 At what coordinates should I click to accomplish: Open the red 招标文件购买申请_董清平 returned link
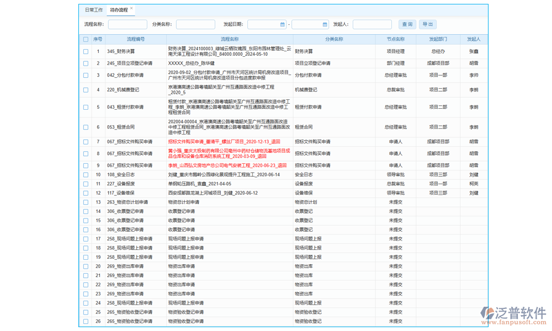228,142
